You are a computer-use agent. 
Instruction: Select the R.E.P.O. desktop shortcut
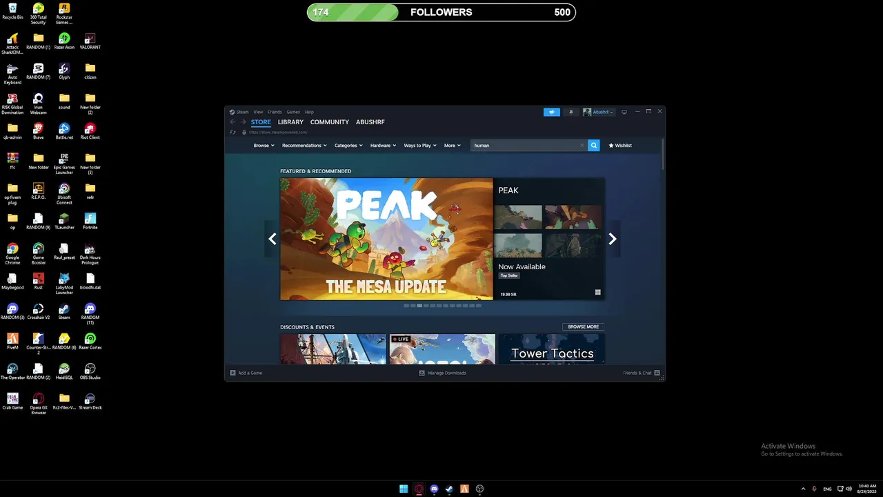click(38, 191)
